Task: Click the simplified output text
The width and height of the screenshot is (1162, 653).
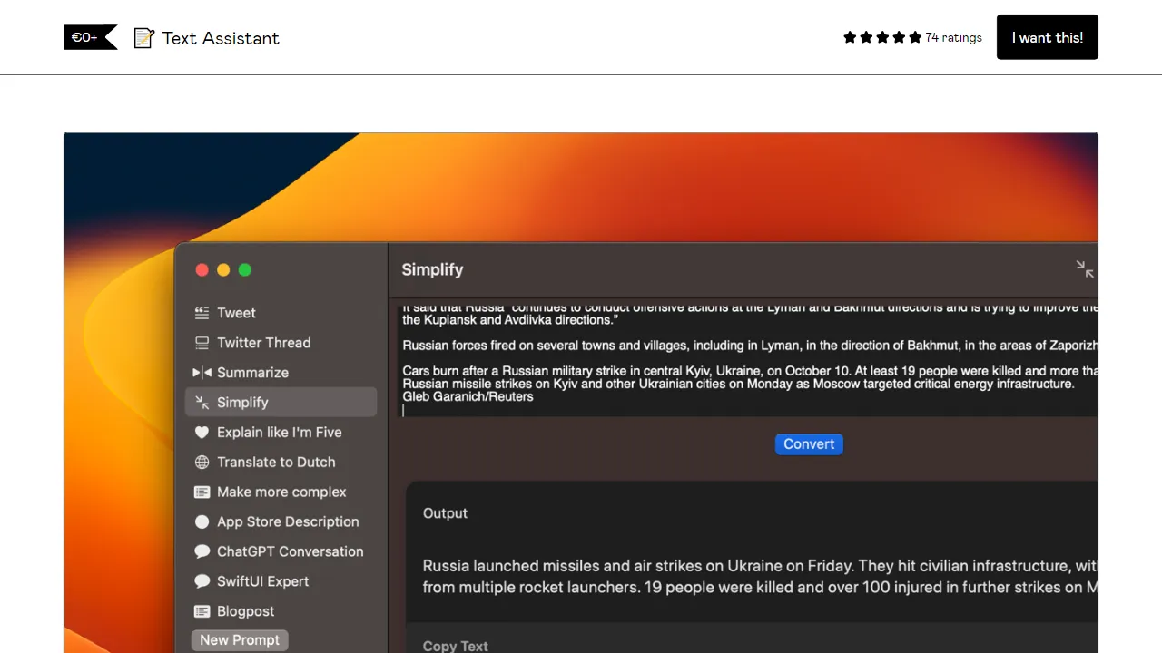Action: click(x=761, y=577)
